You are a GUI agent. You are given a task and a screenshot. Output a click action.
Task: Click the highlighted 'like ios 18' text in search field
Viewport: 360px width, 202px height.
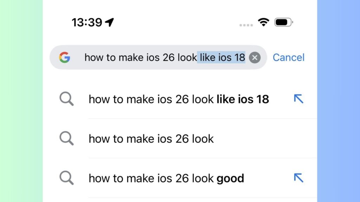tap(221, 58)
